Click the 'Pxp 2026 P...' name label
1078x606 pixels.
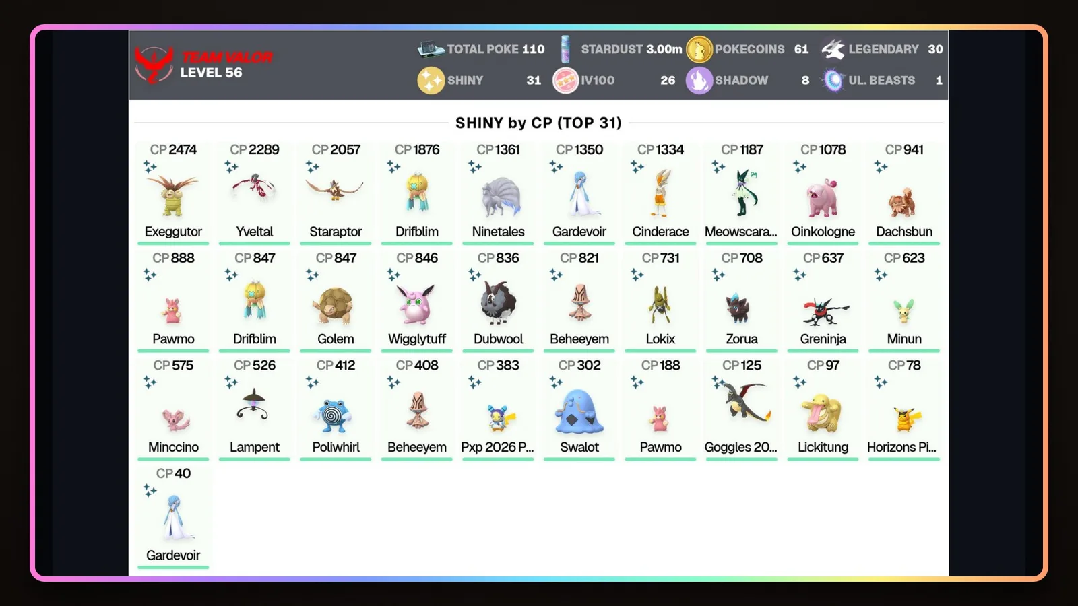(x=497, y=447)
